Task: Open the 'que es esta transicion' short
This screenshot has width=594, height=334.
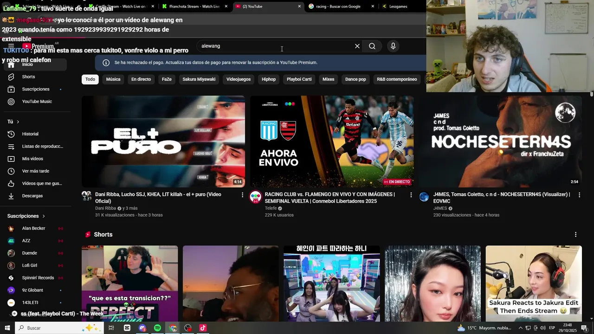Action: [129, 283]
